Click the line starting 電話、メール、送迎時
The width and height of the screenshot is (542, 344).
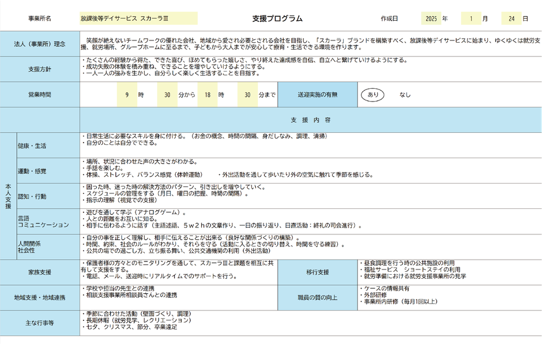pyautogui.click(x=160, y=276)
